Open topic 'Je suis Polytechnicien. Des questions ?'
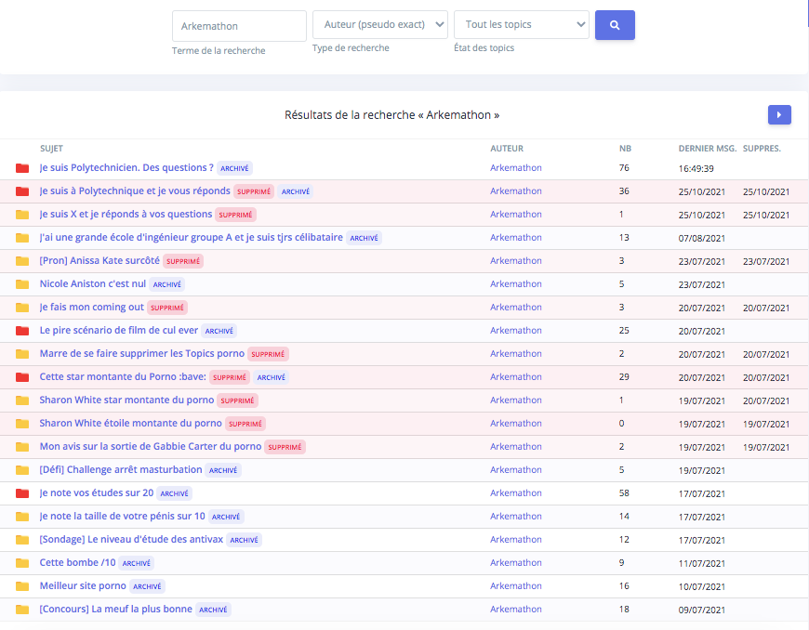Screen dimensions: 809x630 (x=126, y=168)
